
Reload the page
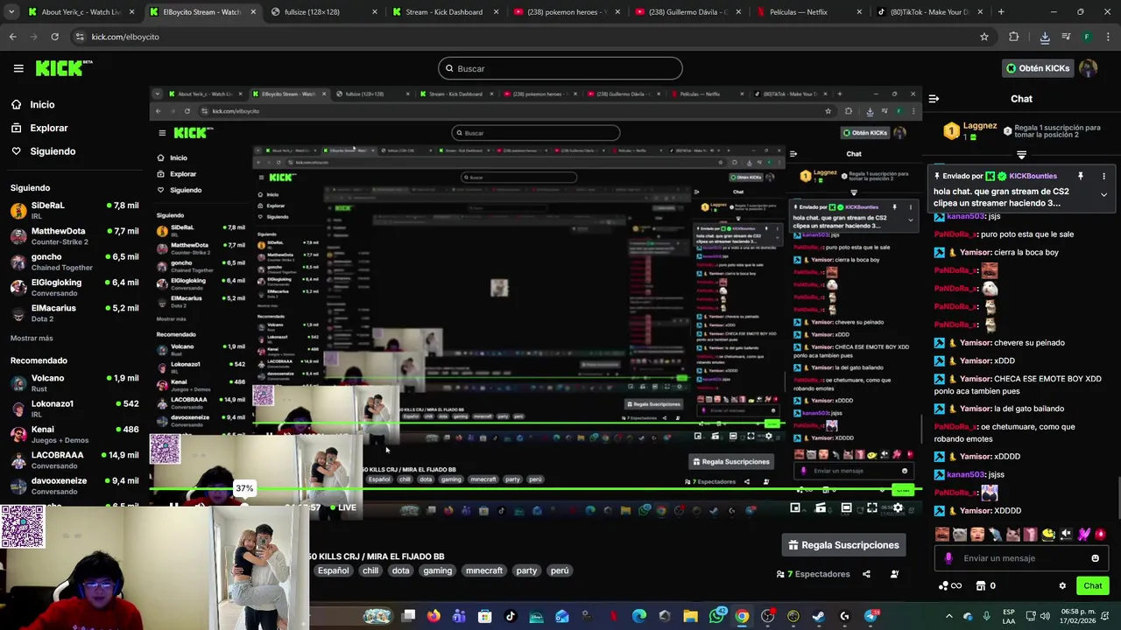pos(54,37)
